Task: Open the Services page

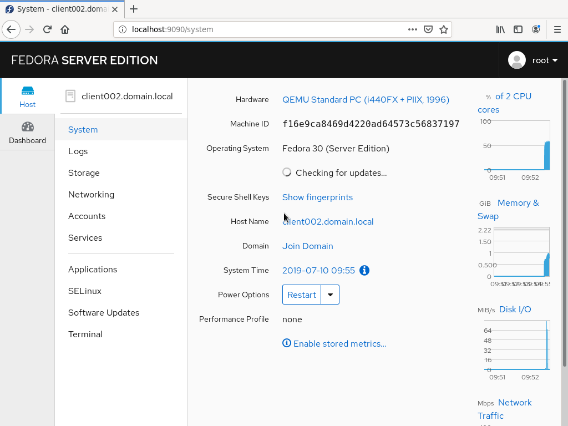Action: tap(121, 237)
